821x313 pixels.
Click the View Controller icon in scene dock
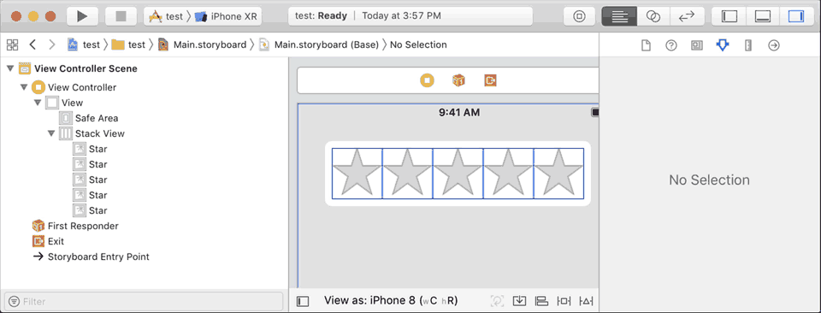[427, 80]
